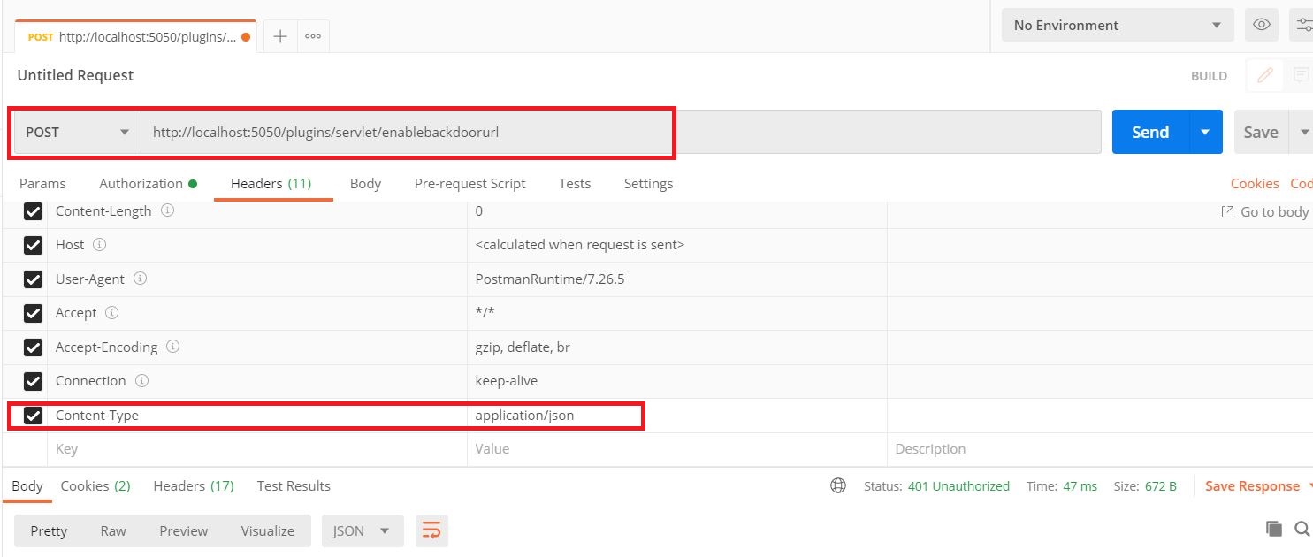Click the search icon in response pane
Viewport: 1313px width, 557px height.
click(1302, 529)
